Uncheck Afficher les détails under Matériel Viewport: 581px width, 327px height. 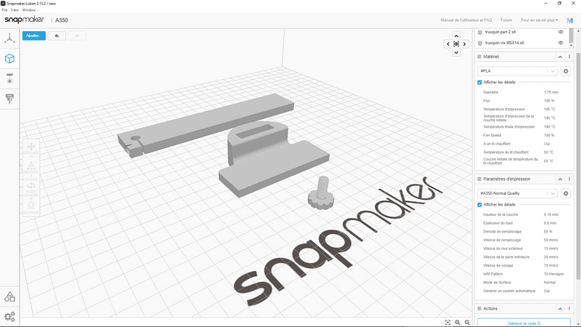pos(479,82)
